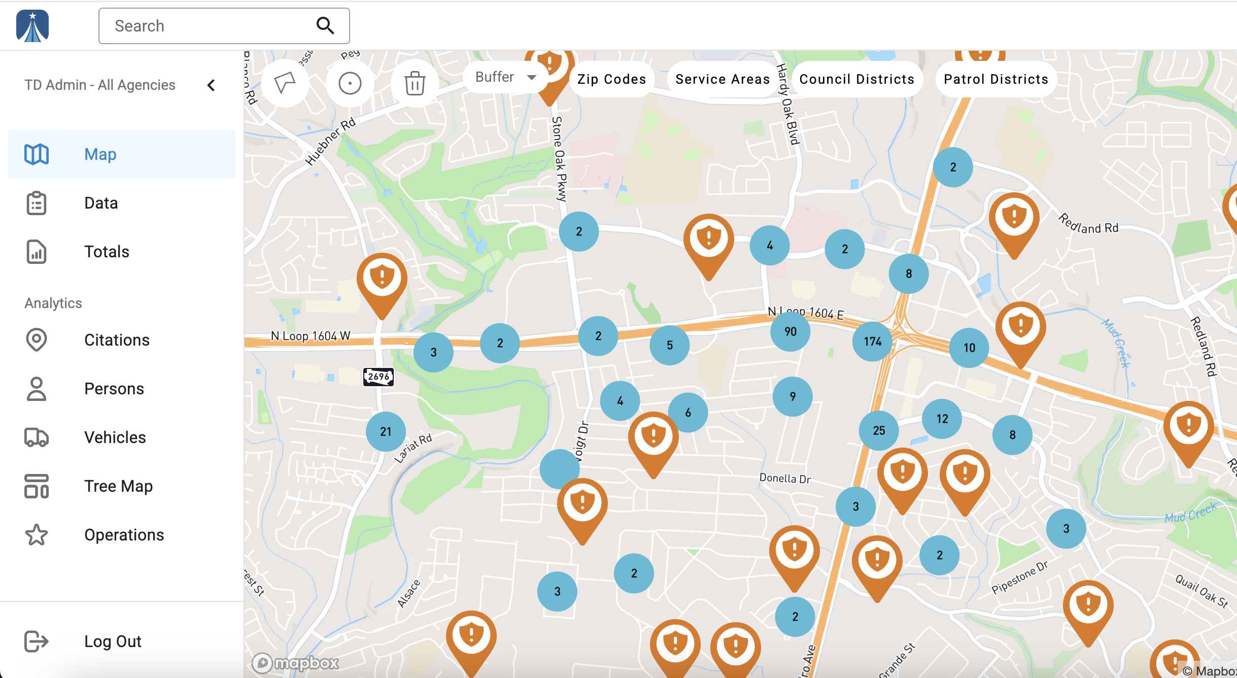Open the Totals page in the sidebar
Image resolution: width=1237 pixels, height=678 pixels.
tap(122, 252)
